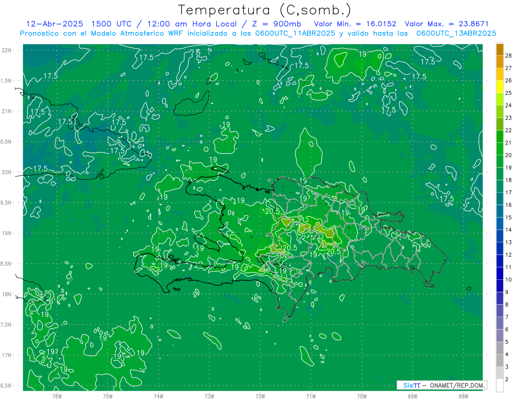Image resolution: width=520 pixels, height=402 pixels.
Task: Click the '74W' longitude axis label
Action: [158, 396]
